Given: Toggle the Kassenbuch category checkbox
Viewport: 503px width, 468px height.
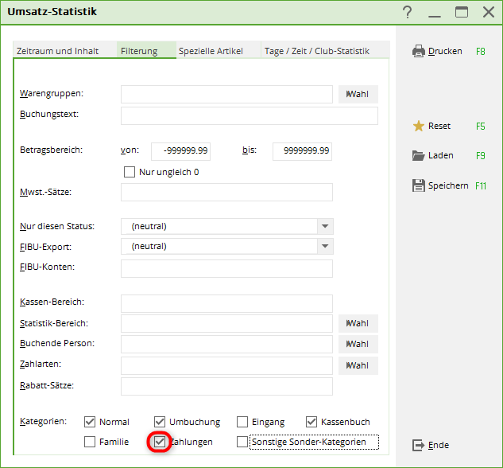Looking at the screenshot, I should (x=311, y=422).
